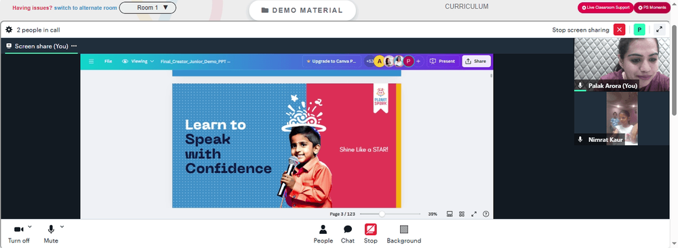Show page thumbnails strip icon
The image size is (678, 248).
tap(450, 214)
